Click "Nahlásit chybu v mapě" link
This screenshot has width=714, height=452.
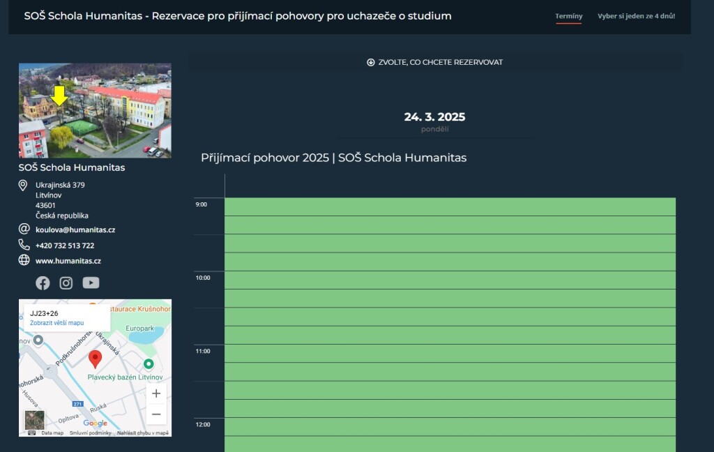coord(143,433)
